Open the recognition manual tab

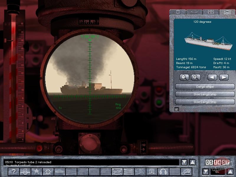click(227, 12)
